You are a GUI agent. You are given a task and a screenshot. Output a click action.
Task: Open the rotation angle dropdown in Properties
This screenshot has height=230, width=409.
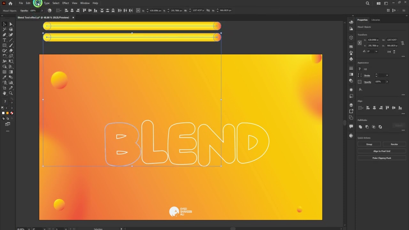(x=376, y=51)
